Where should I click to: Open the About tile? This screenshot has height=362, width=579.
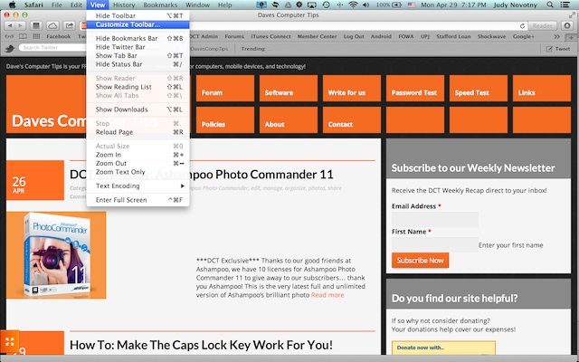pyautogui.click(x=289, y=120)
